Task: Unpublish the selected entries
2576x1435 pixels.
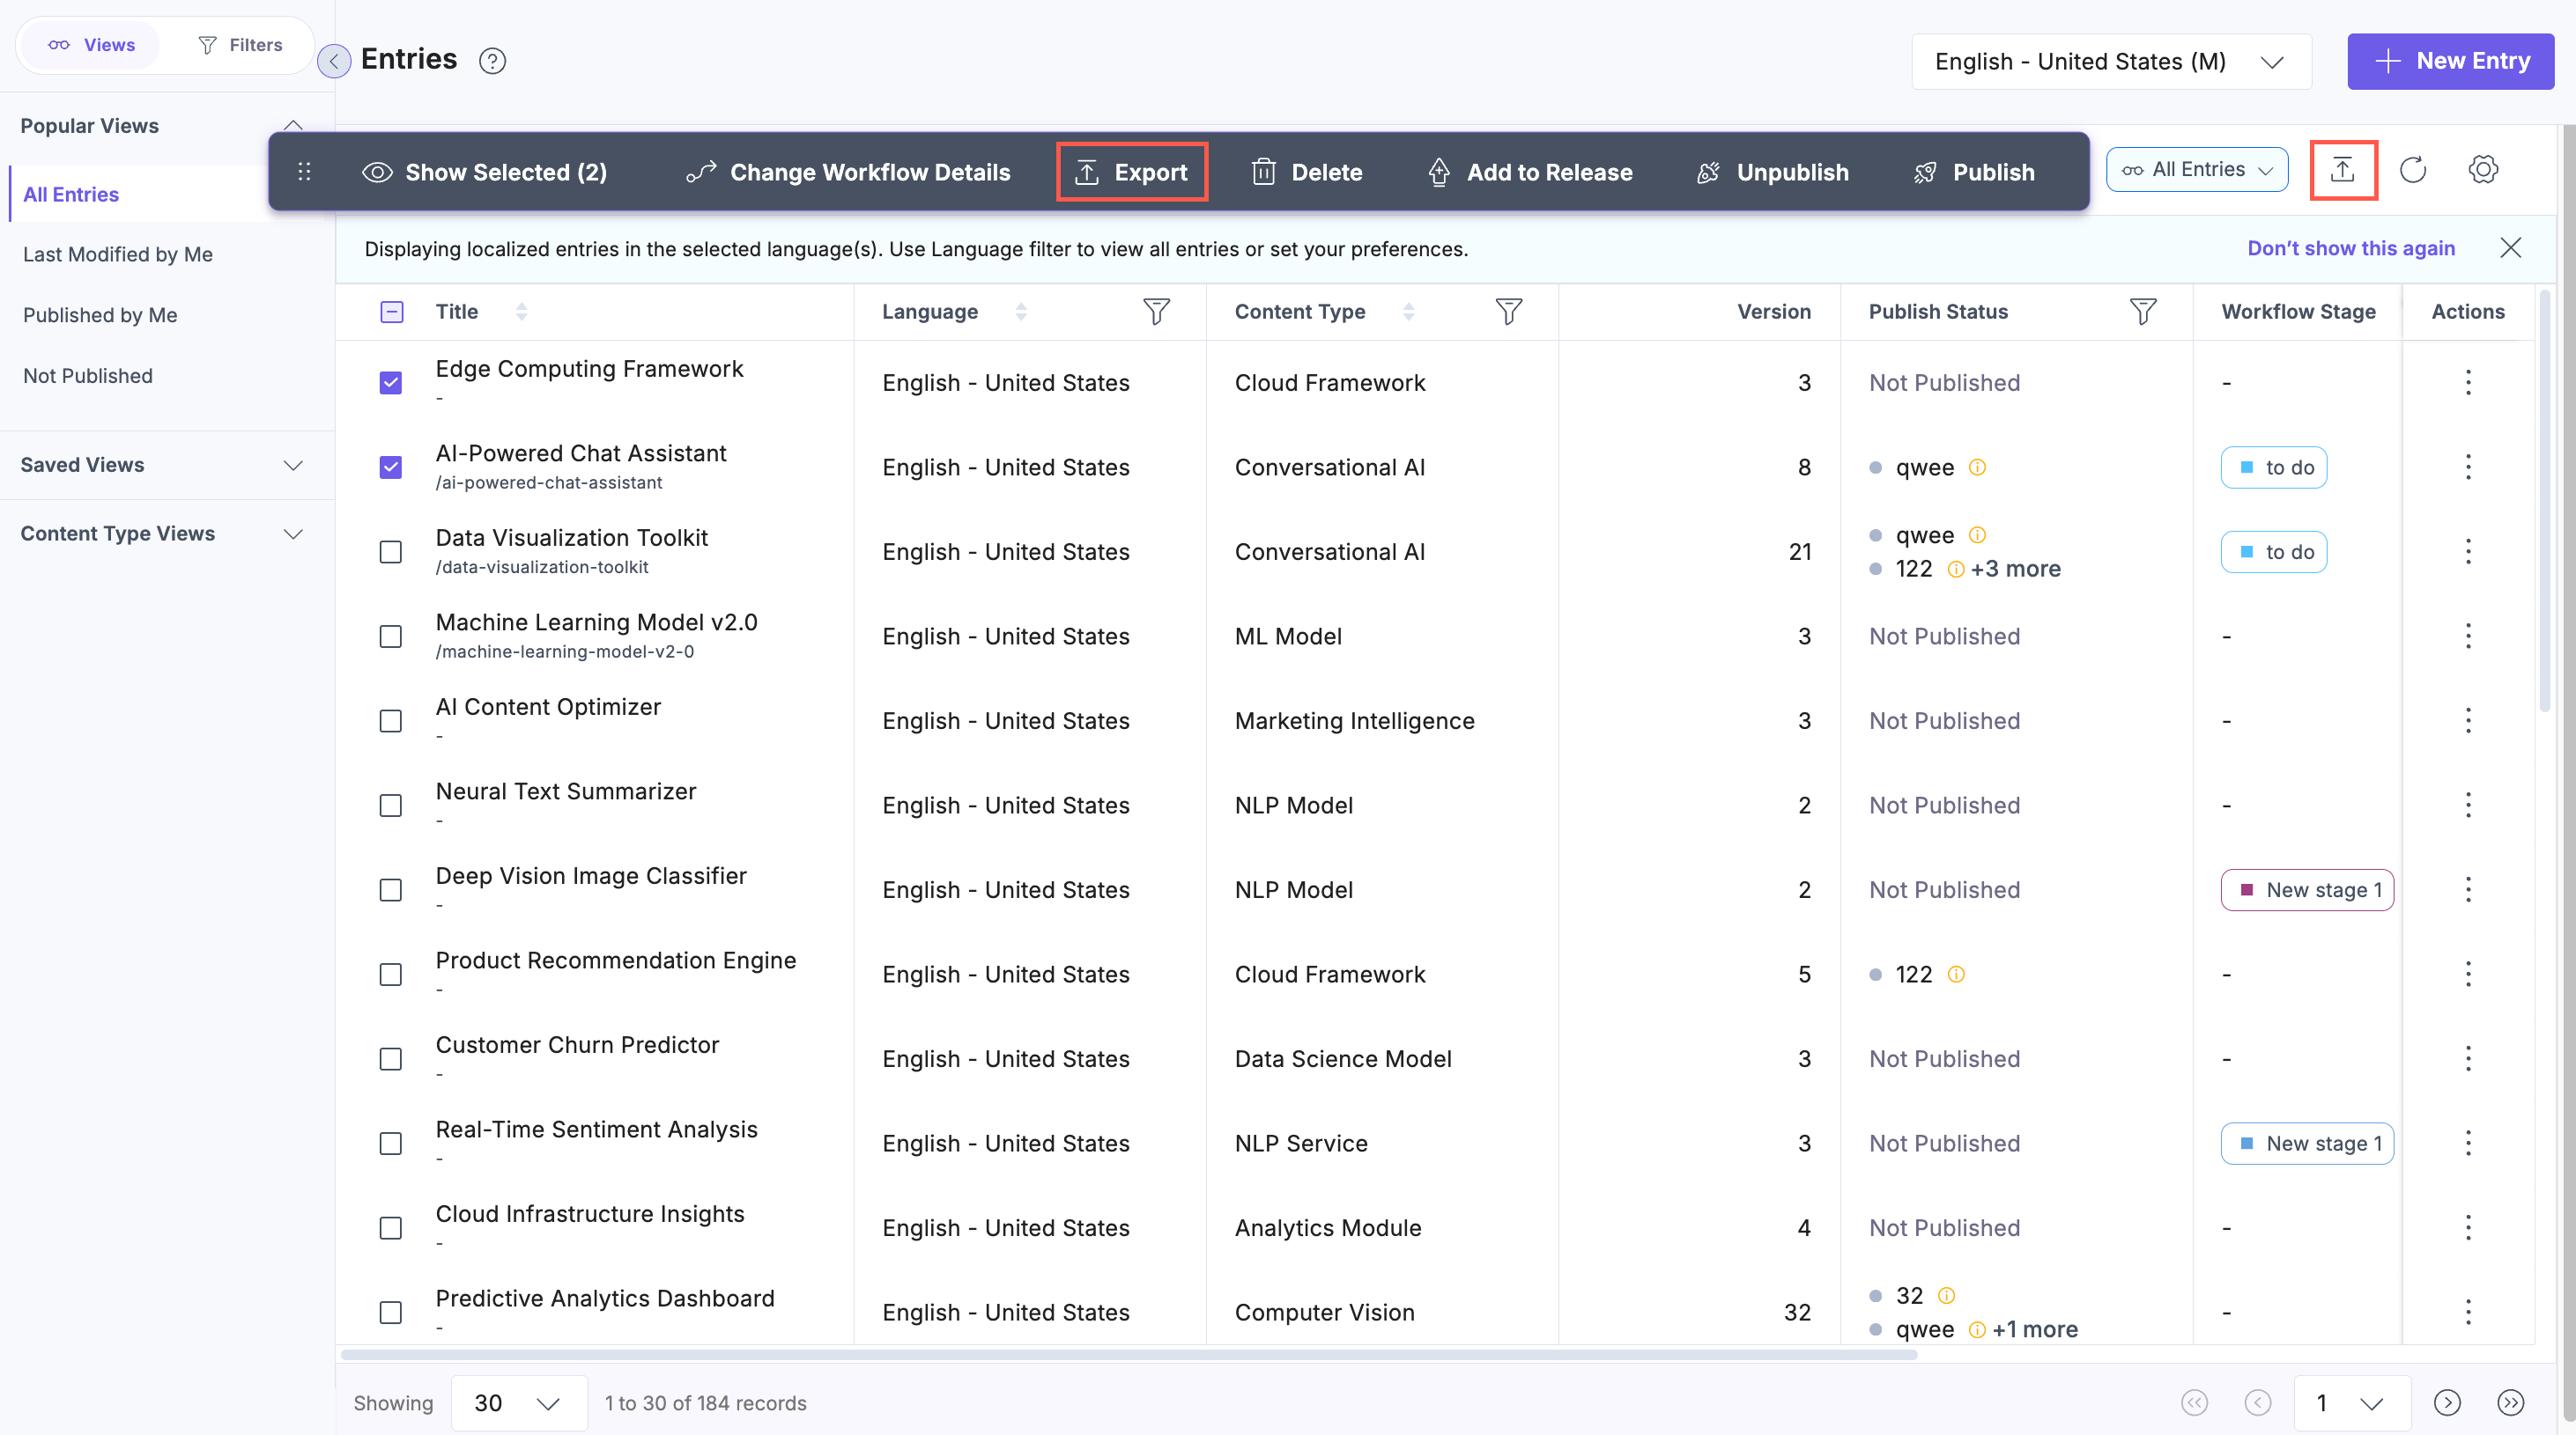Action: [1771, 171]
